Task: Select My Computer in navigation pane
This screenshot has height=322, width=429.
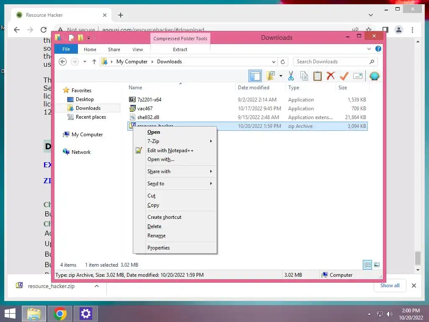Action: [x=87, y=135]
